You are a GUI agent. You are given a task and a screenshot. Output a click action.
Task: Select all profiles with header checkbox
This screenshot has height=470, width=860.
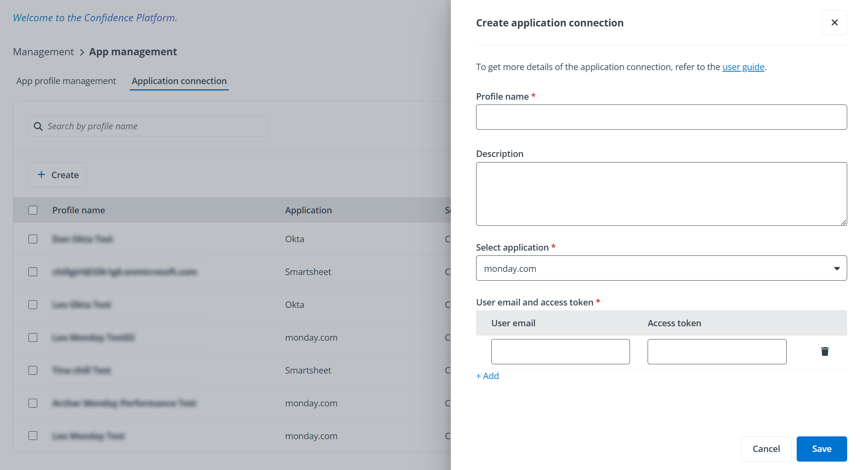pos(32,210)
